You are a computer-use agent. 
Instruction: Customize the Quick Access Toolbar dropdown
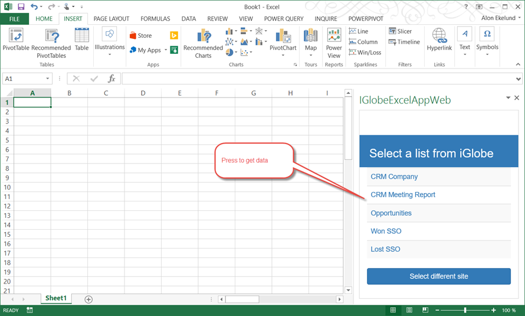(x=81, y=6)
